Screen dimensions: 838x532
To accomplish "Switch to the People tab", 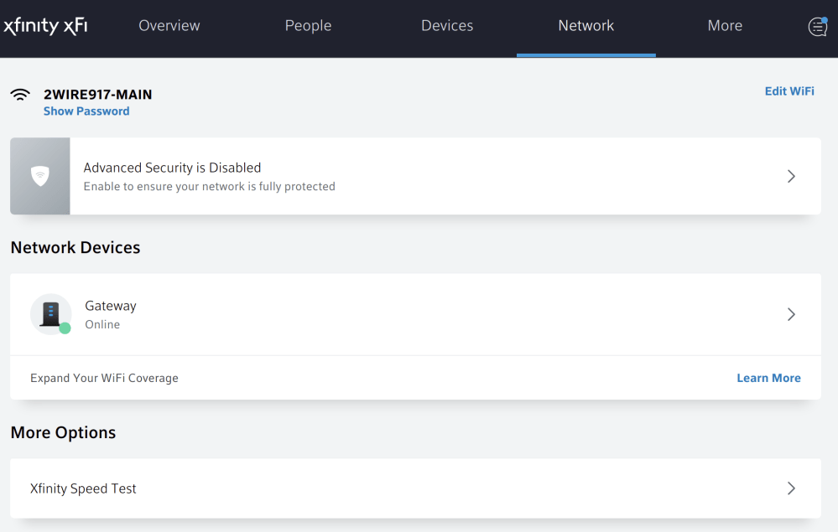I will click(x=308, y=25).
